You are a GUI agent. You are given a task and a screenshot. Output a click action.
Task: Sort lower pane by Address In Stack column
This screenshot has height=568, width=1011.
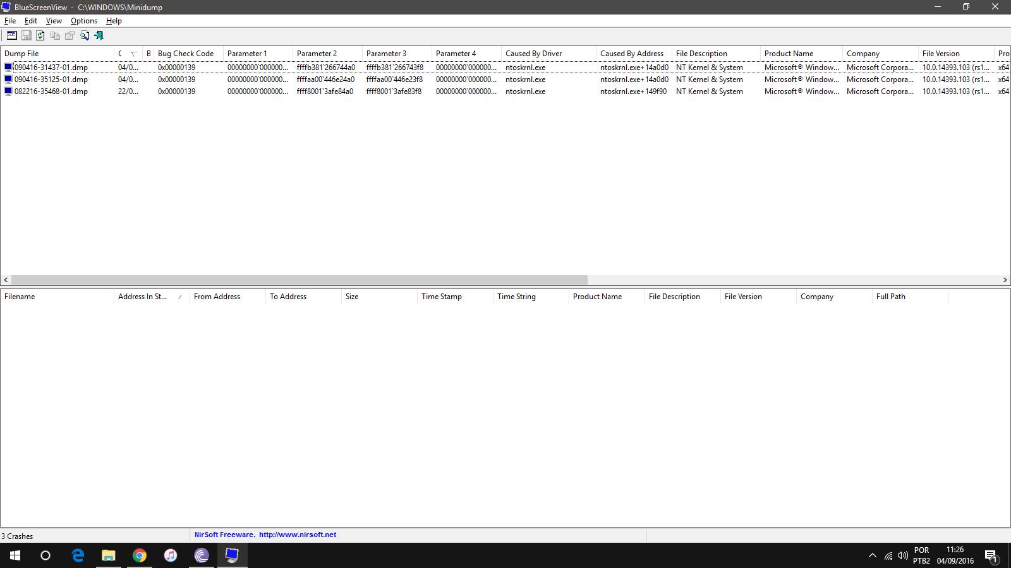coord(152,297)
